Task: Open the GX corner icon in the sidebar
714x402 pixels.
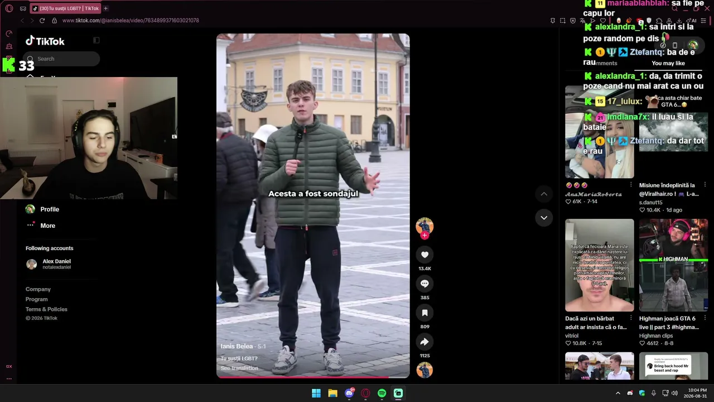Action: point(9,366)
